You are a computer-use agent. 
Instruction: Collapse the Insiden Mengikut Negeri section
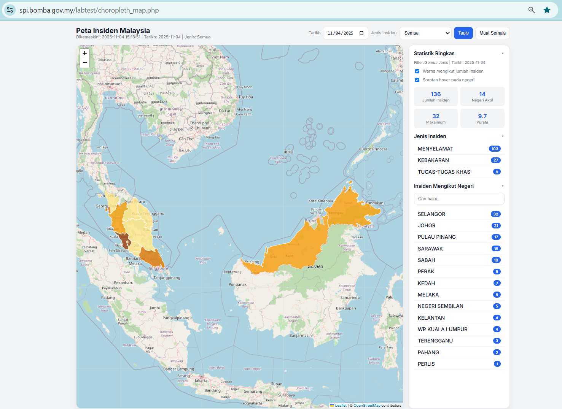coord(503,186)
